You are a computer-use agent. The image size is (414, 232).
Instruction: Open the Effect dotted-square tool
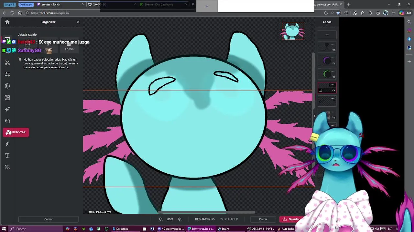[7, 98]
